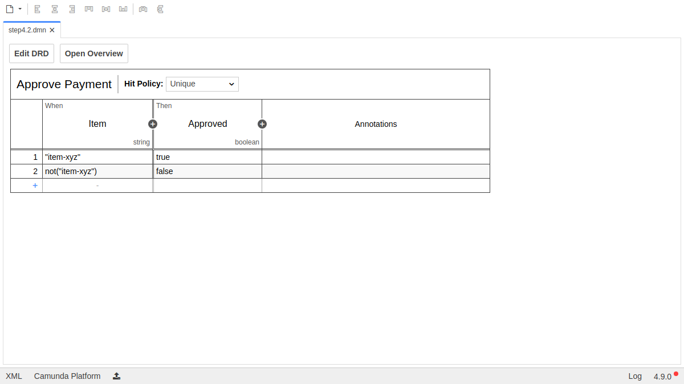Add a new rule row with plus
684x384 pixels.
tap(35, 185)
